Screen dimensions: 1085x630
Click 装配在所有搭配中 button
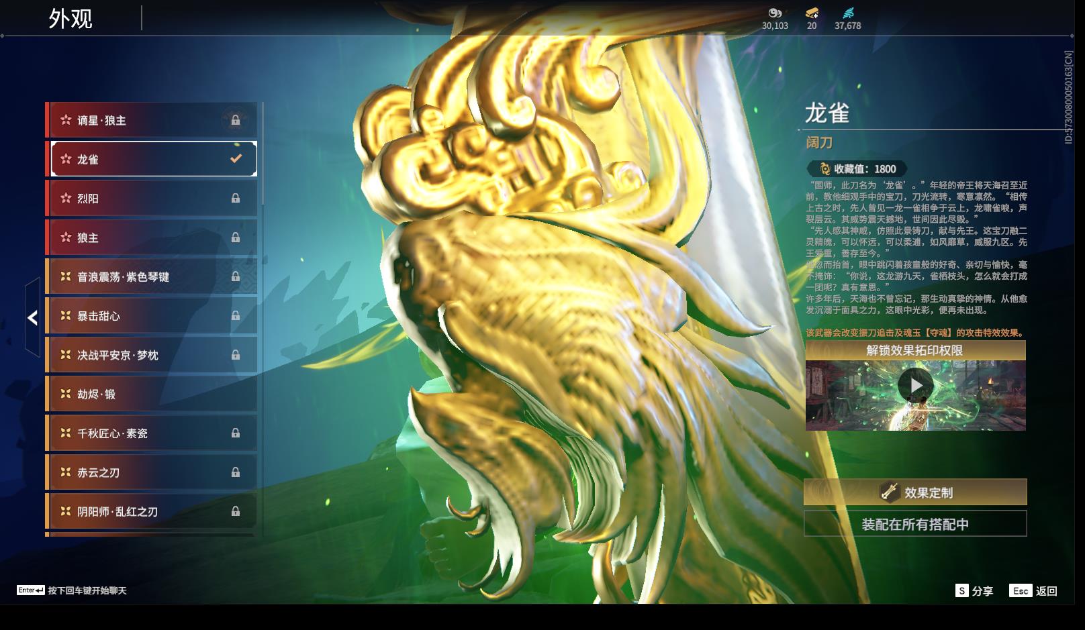point(915,524)
